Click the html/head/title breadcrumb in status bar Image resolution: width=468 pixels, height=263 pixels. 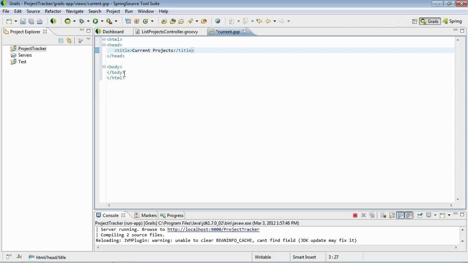pos(48,257)
